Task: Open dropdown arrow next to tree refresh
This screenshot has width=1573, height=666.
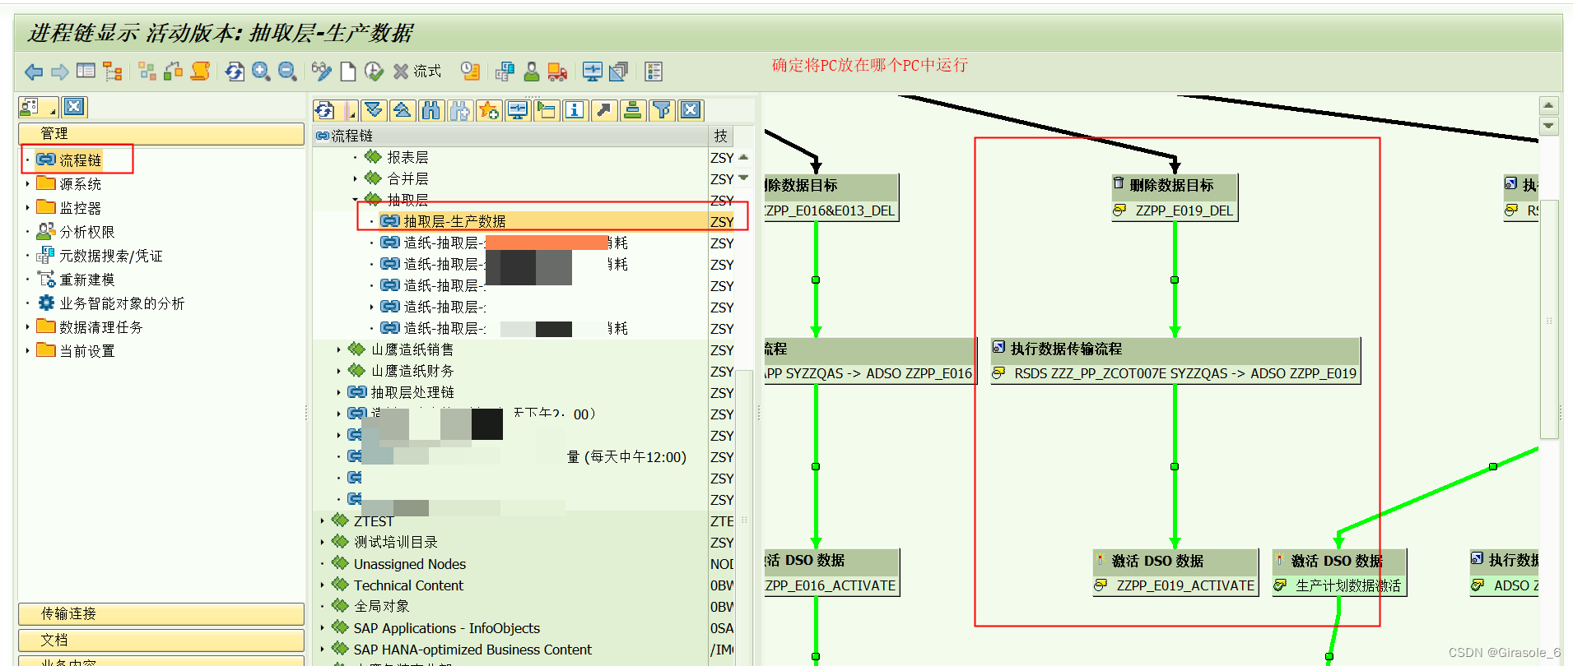Action: (x=351, y=110)
